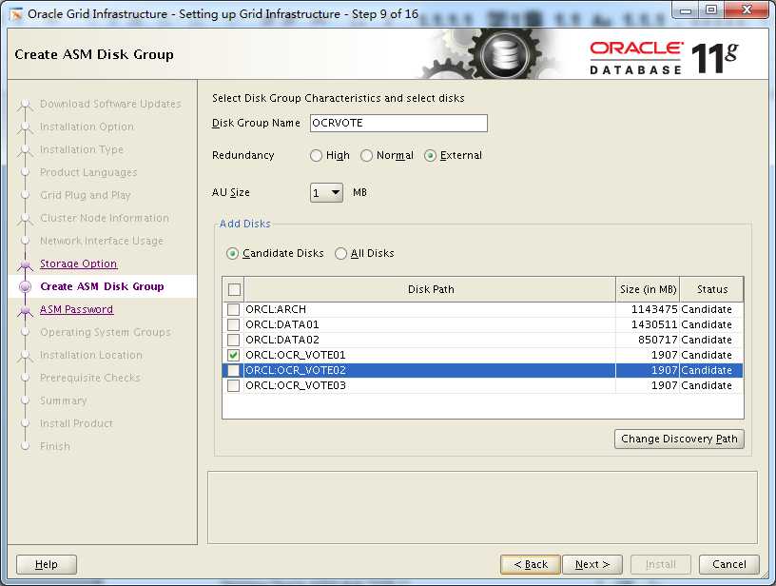Click the ASM Password step icon
Image resolution: width=776 pixels, height=586 pixels.
(x=25, y=311)
